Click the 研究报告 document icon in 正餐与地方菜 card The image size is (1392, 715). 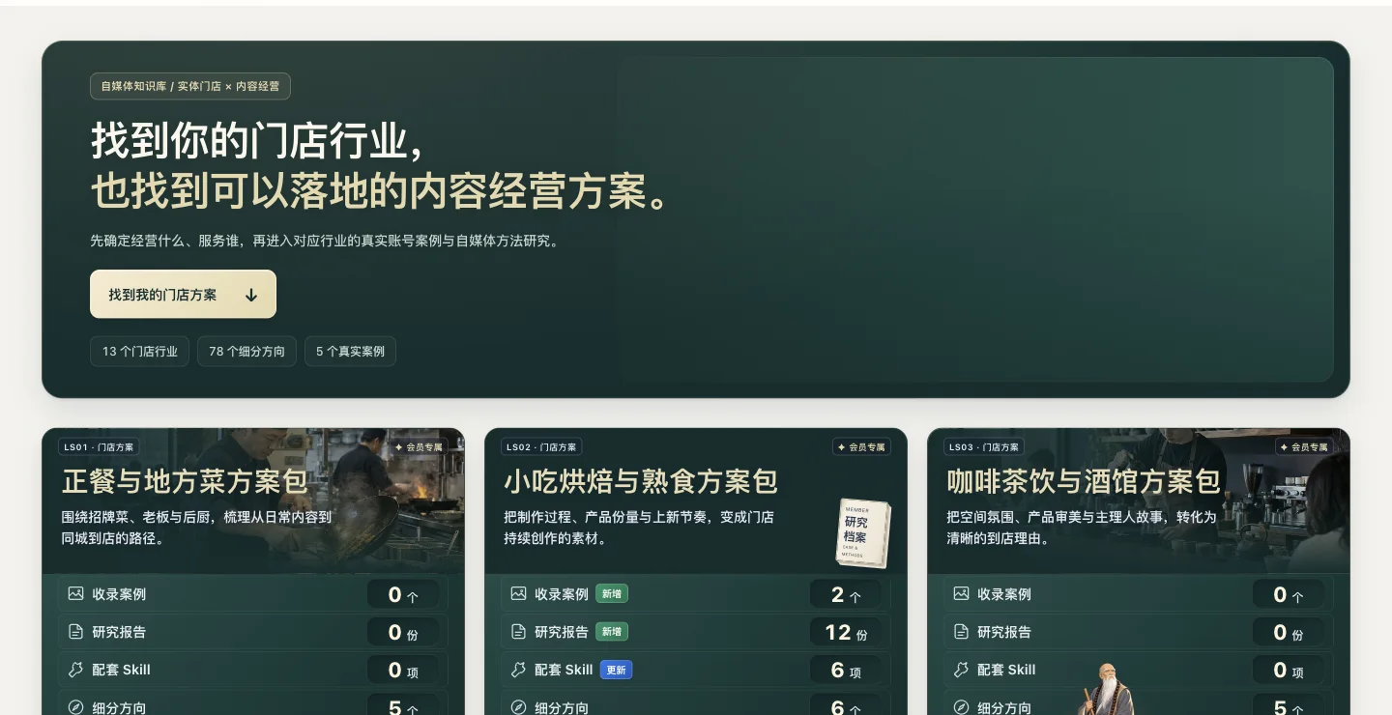(75, 631)
